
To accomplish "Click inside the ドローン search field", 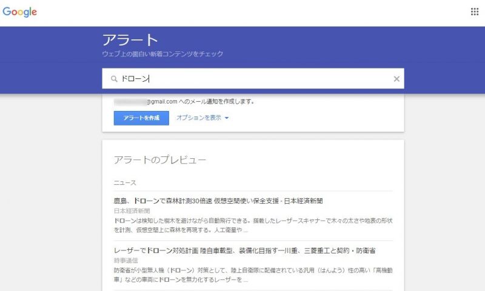I will [253, 79].
